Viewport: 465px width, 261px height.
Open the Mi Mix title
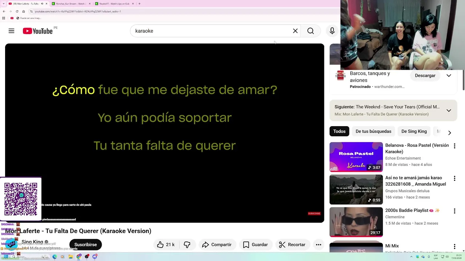coord(392,246)
